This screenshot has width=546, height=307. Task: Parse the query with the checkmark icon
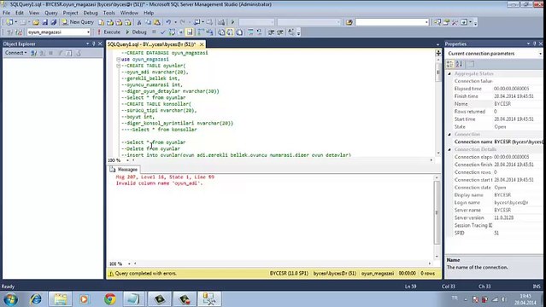coord(162,32)
